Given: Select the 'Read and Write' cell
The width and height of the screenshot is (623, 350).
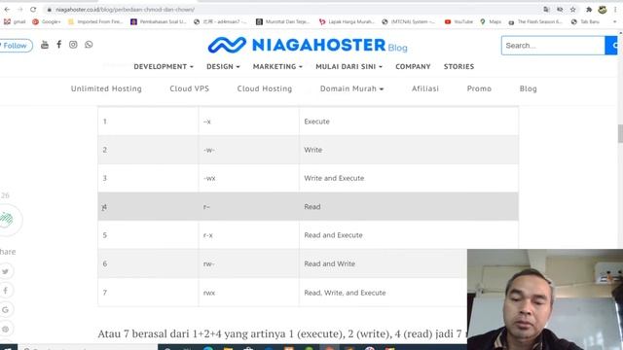Looking at the screenshot, I should (383, 263).
